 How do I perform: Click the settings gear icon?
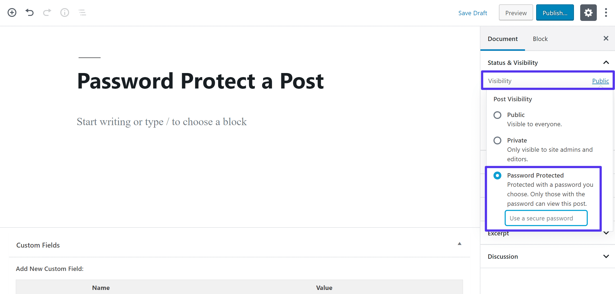tap(588, 12)
